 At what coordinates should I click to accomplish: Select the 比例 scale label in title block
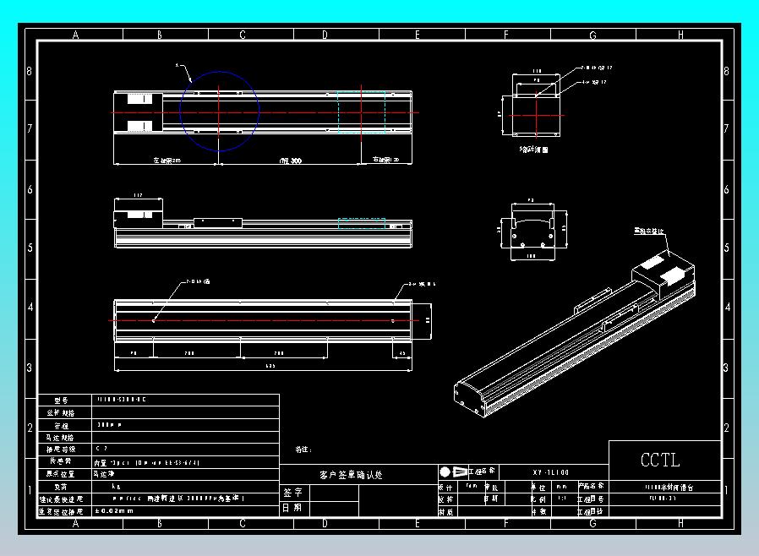tap(538, 499)
